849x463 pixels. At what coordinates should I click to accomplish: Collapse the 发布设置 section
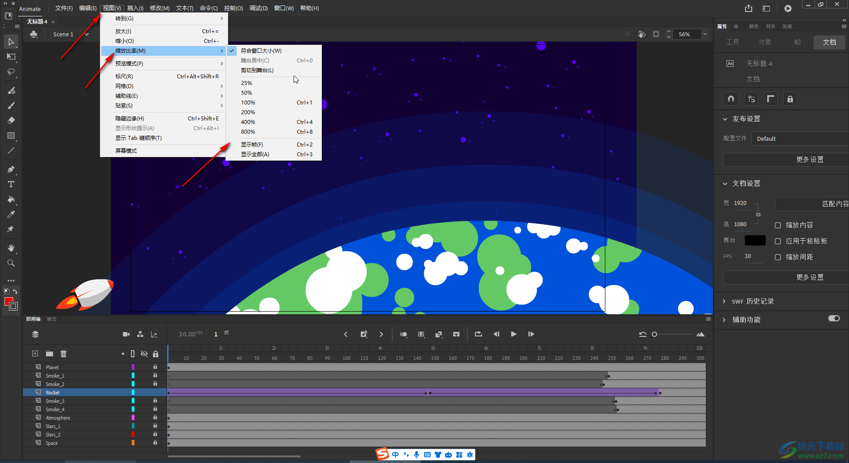(x=725, y=119)
